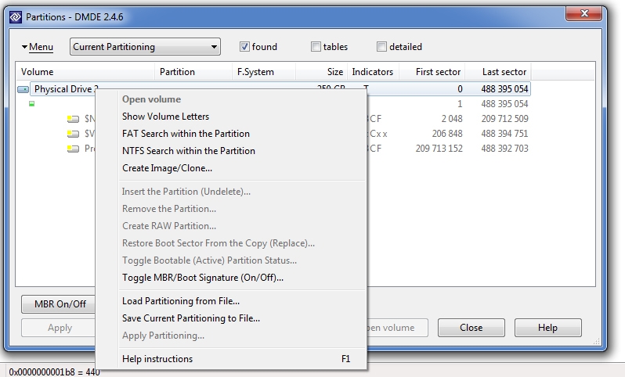Click the Physical Drive disk icon

coord(23,90)
